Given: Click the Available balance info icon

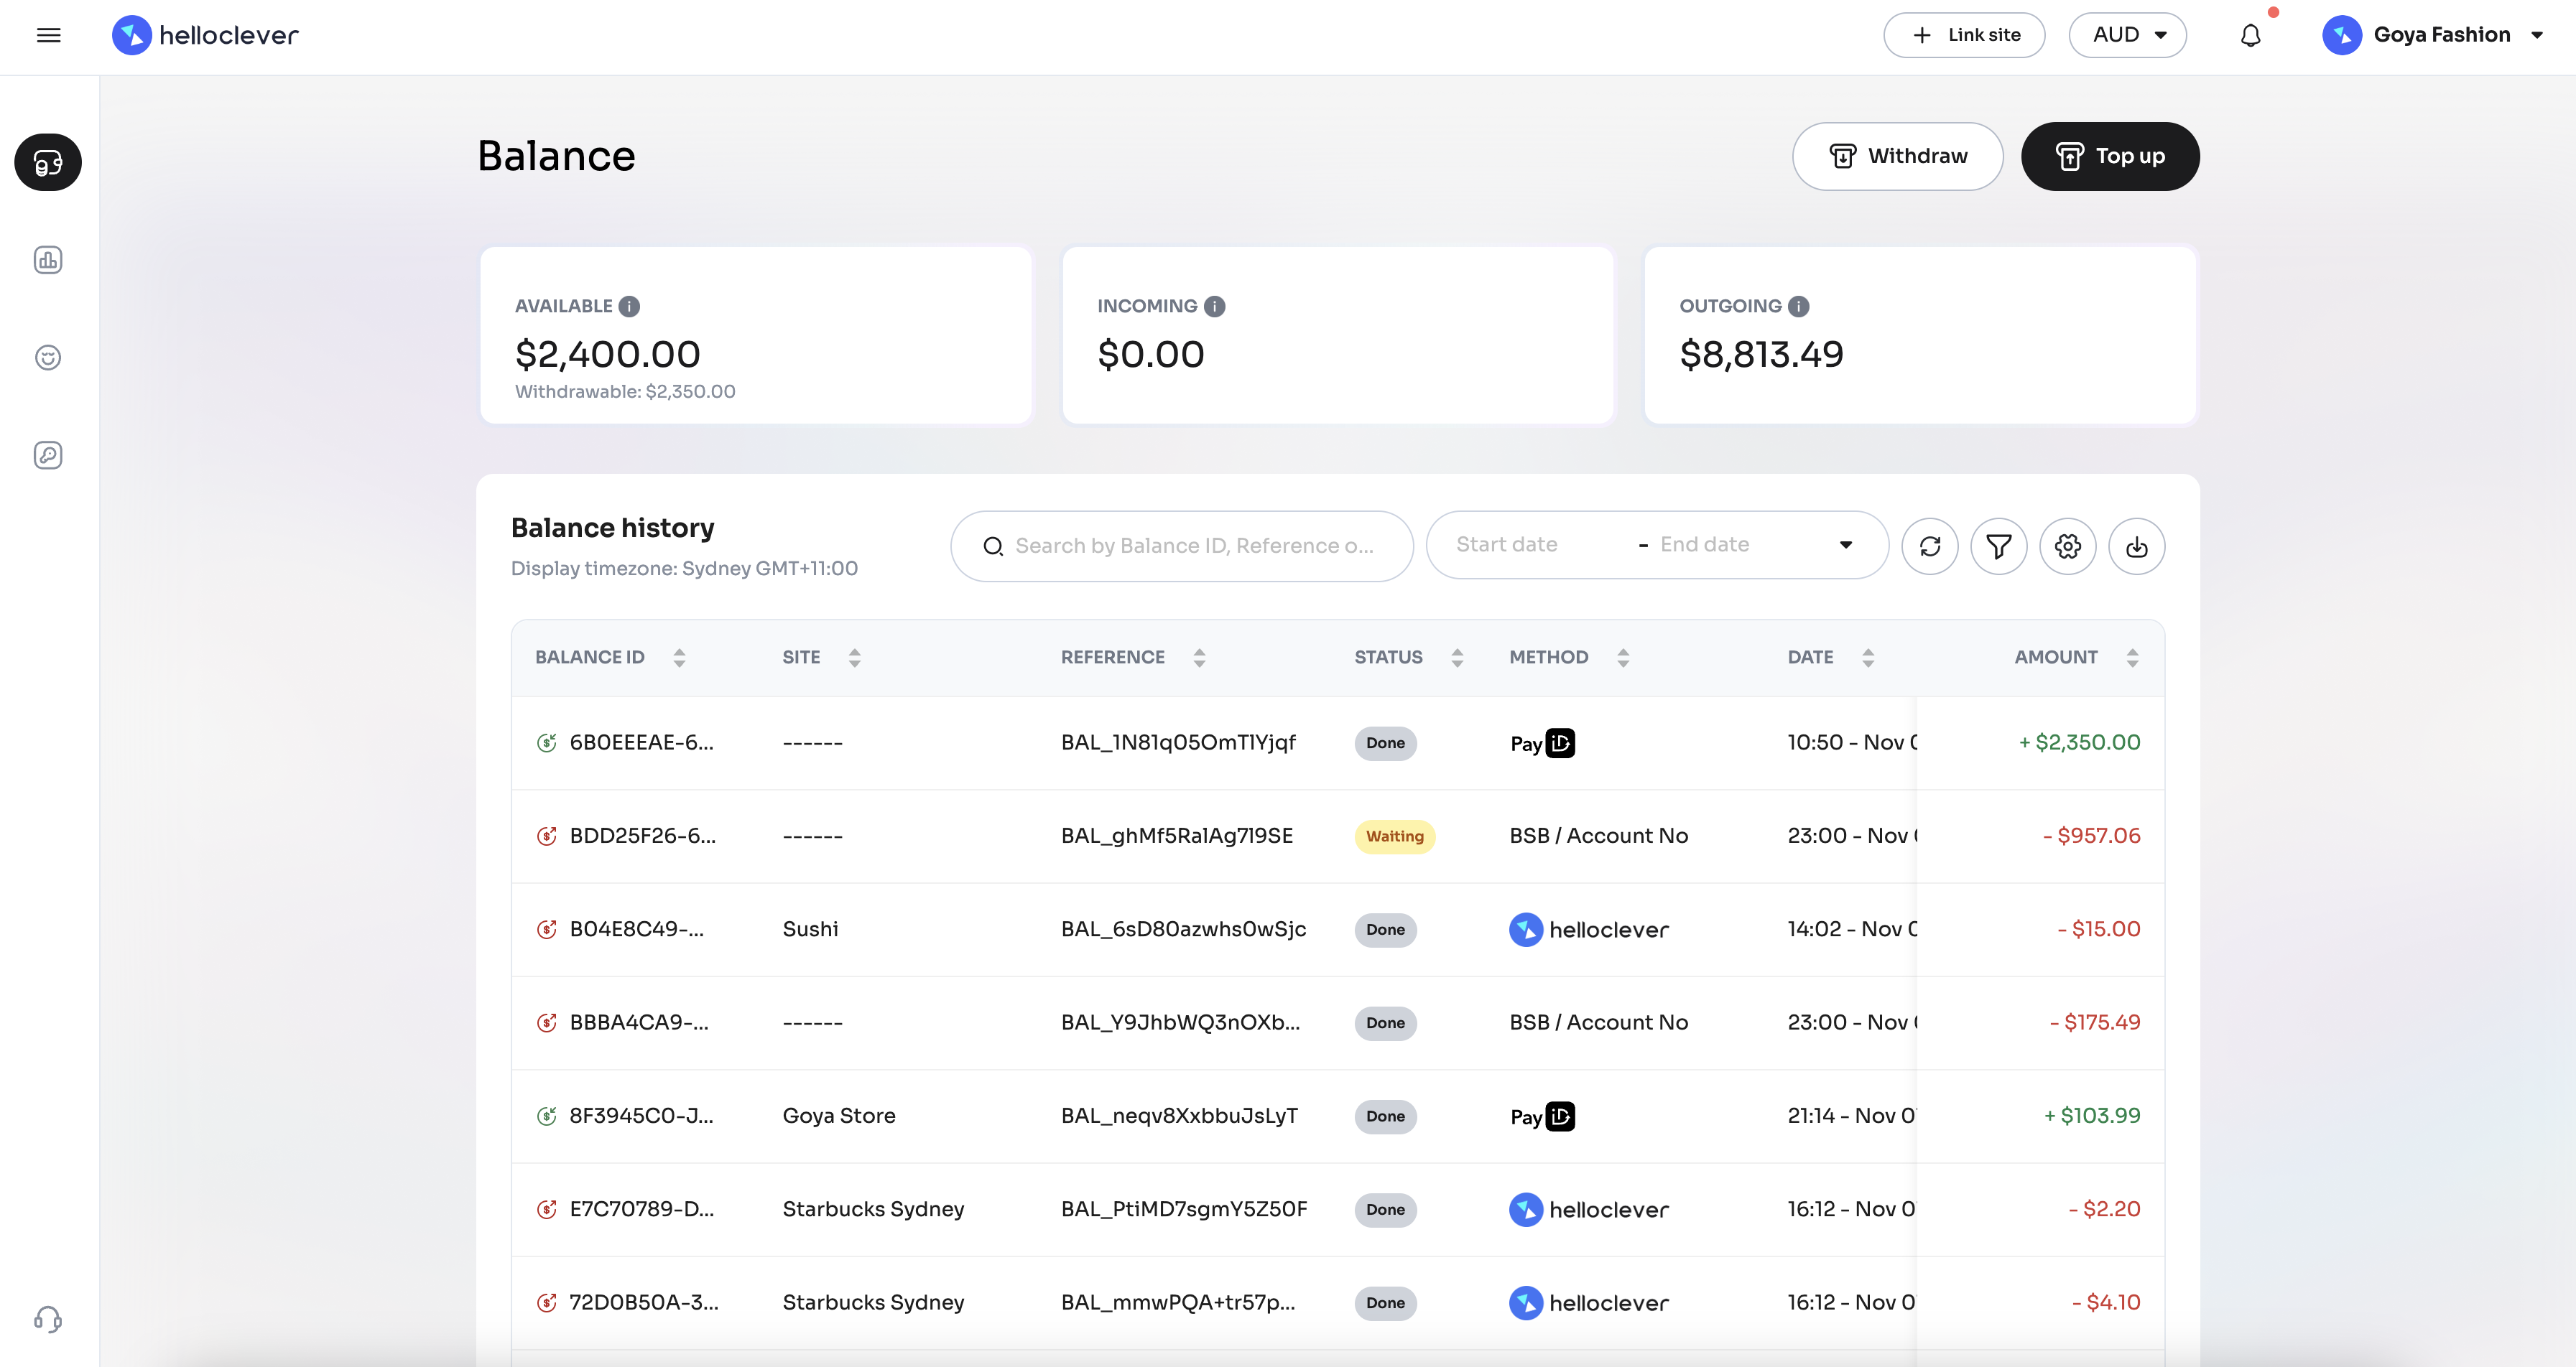Looking at the screenshot, I should [629, 306].
